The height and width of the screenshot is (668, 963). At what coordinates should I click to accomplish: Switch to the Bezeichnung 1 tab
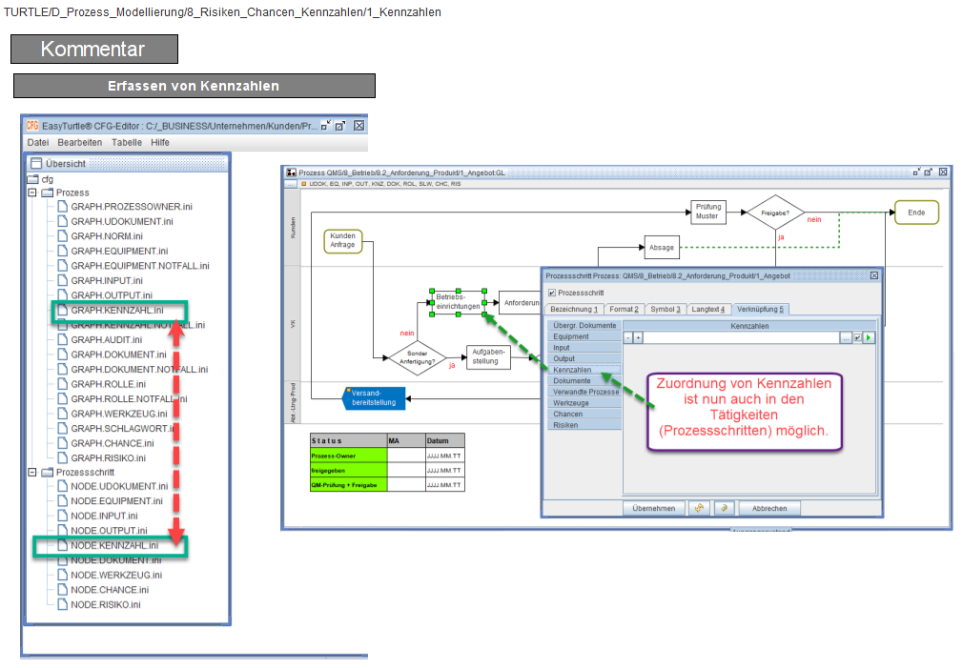pyautogui.click(x=574, y=310)
